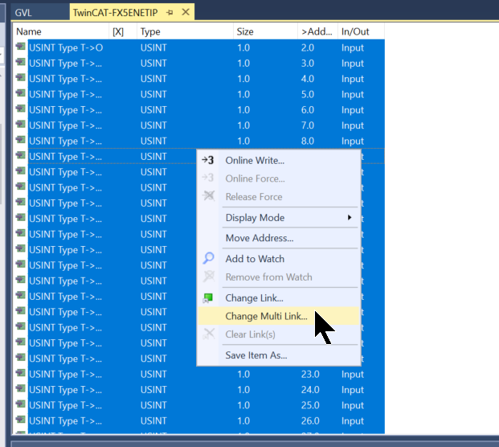Click the Type column header

[183, 31]
